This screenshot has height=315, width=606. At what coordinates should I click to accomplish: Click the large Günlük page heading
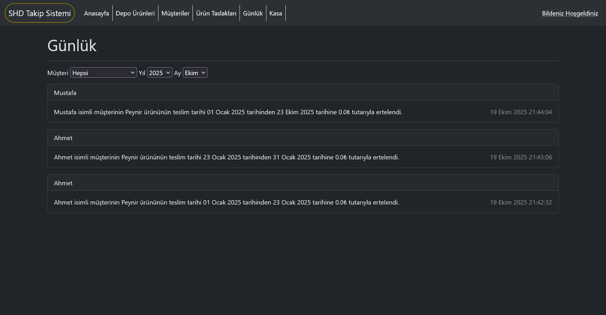tap(72, 46)
